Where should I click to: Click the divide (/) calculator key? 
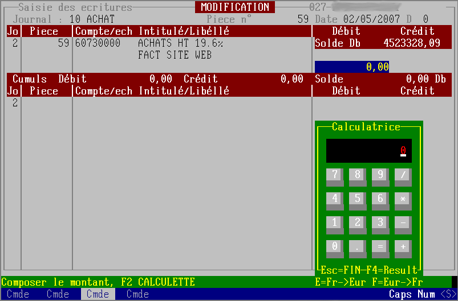click(403, 175)
